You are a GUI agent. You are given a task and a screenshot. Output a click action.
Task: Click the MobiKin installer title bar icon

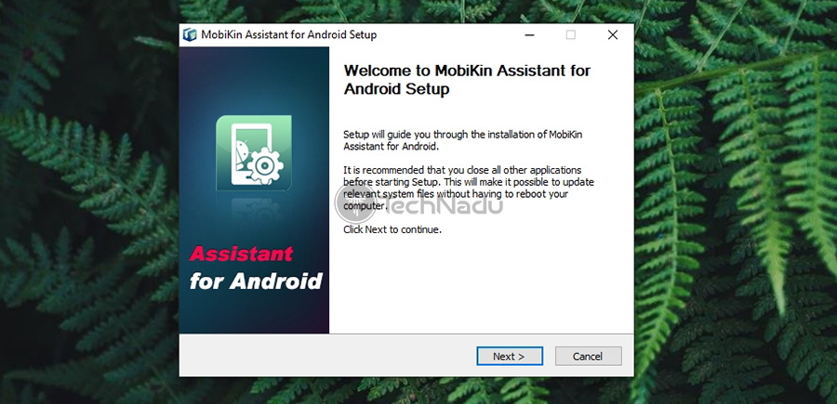click(190, 34)
